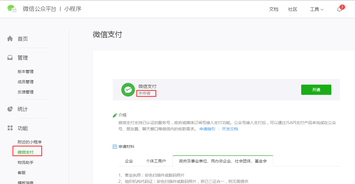Click the 微信公众平台 header title text
This screenshot has width=355, height=184.
tap(40, 9)
